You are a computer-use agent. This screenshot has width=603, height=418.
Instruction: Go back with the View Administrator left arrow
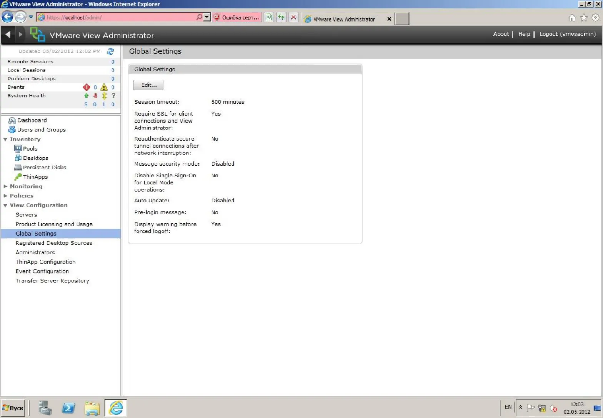[8, 35]
